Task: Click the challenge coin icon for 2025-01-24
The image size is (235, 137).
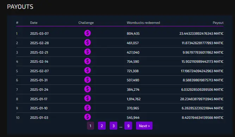Action: pyautogui.click(x=87, y=89)
